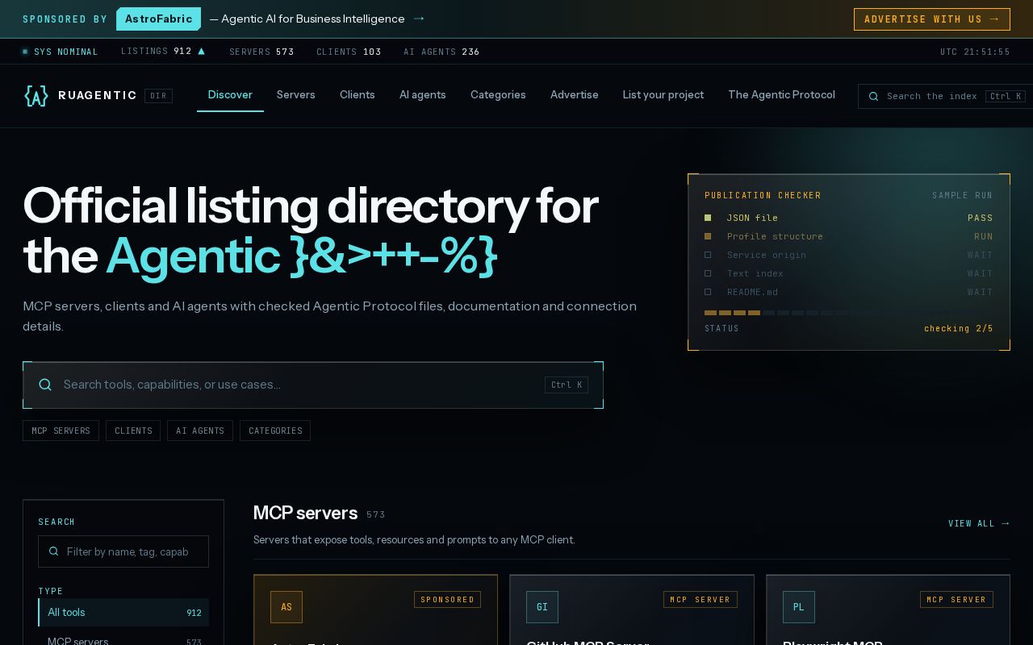Click the Service origin checker row

pos(849,255)
